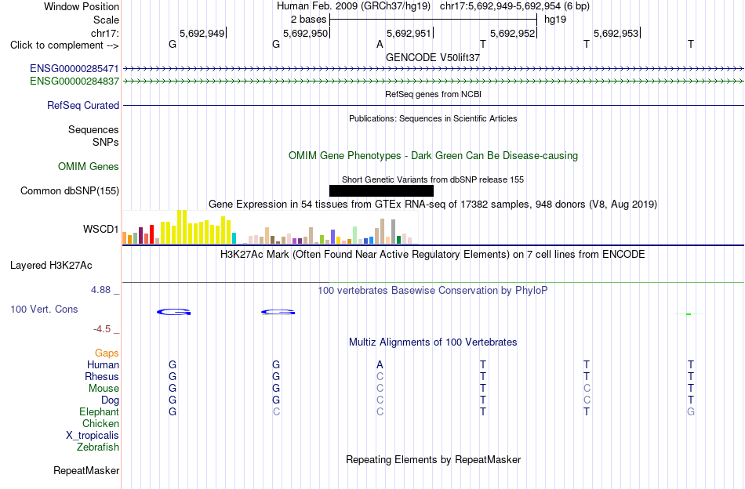Click the -4.5 PhyloP scale value
This screenshot has width=745, height=489.
coord(102,329)
